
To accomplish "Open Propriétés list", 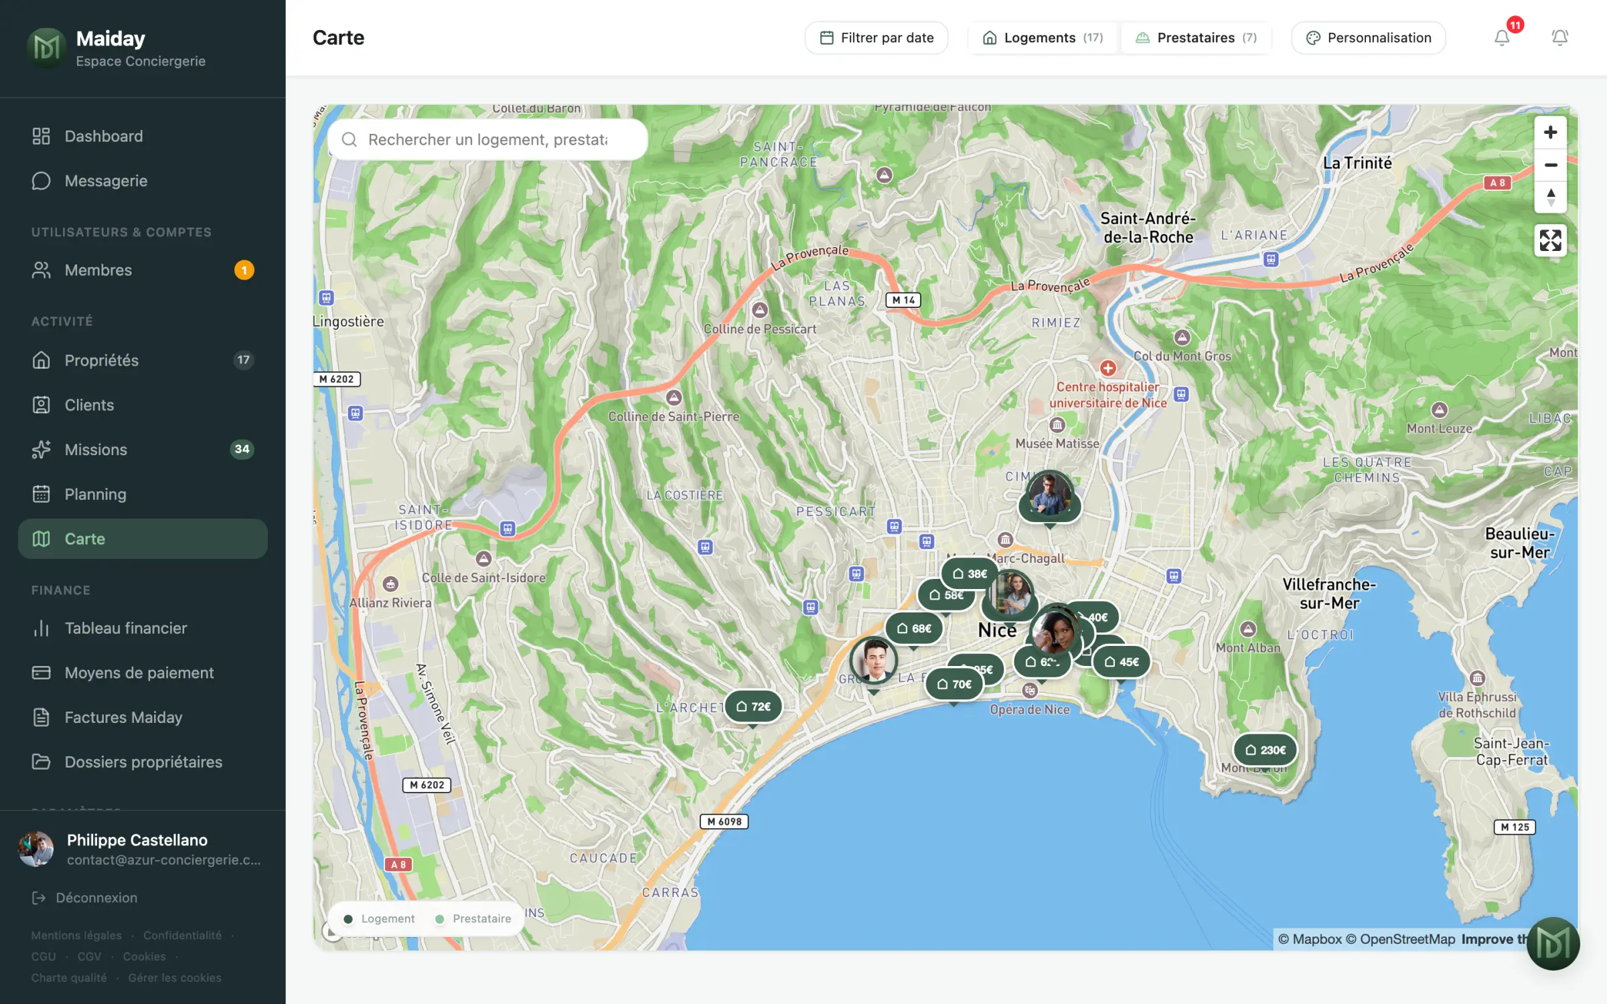I will click(x=143, y=360).
